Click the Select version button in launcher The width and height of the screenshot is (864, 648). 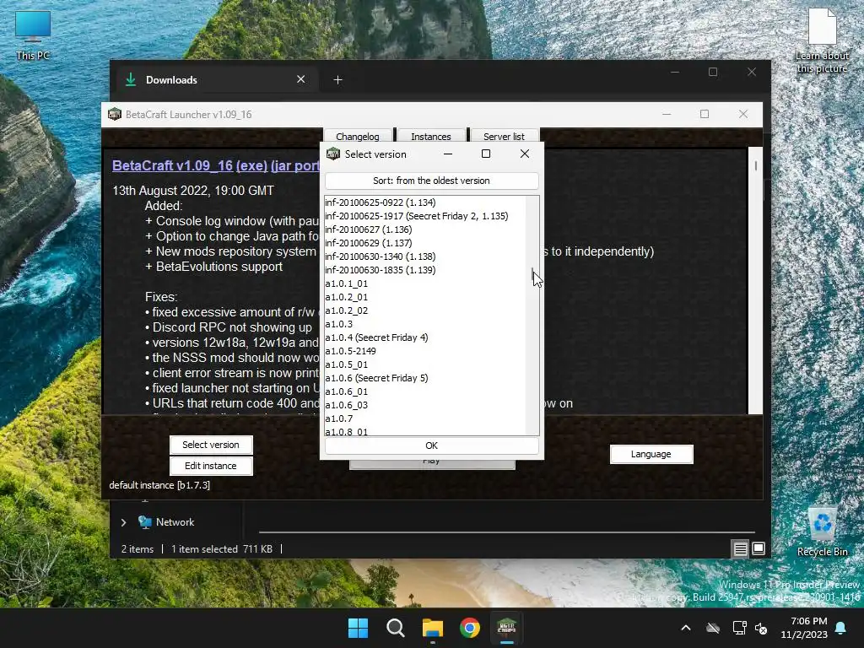coord(211,445)
